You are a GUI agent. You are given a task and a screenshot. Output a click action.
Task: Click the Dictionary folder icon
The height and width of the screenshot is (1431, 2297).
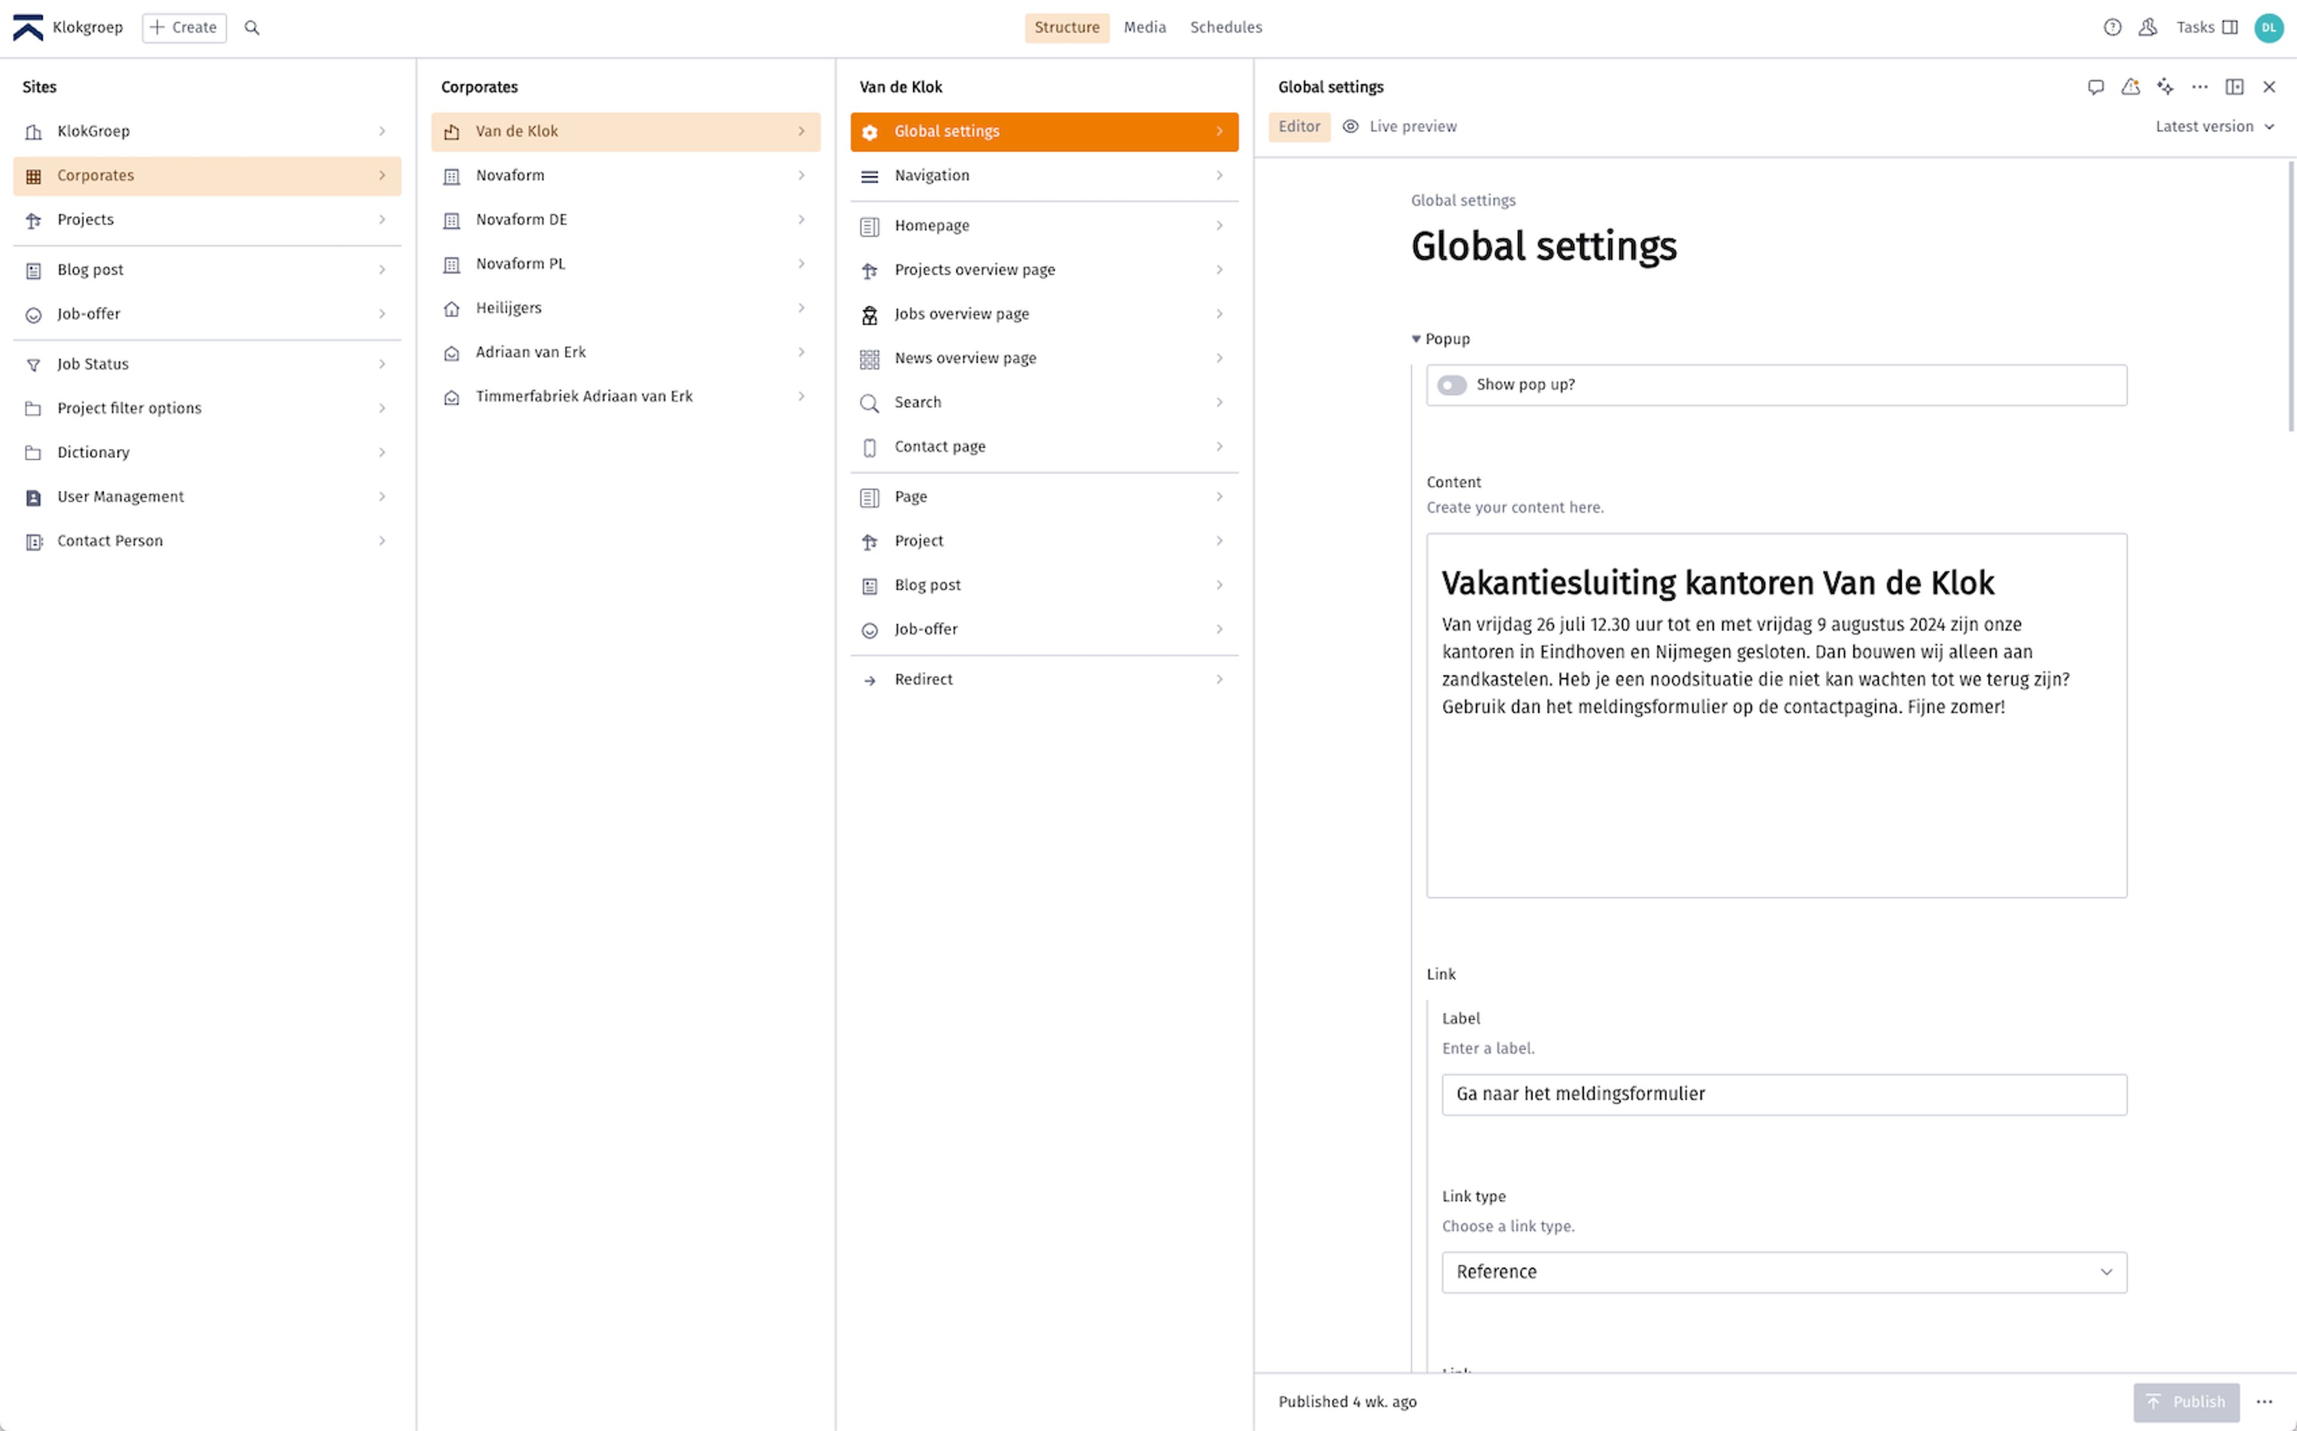(x=33, y=453)
